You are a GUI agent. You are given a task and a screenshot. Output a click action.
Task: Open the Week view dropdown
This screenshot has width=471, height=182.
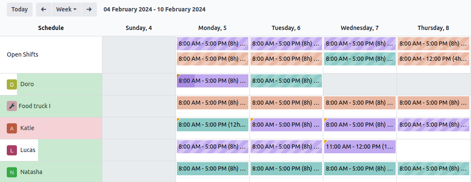pos(66,9)
